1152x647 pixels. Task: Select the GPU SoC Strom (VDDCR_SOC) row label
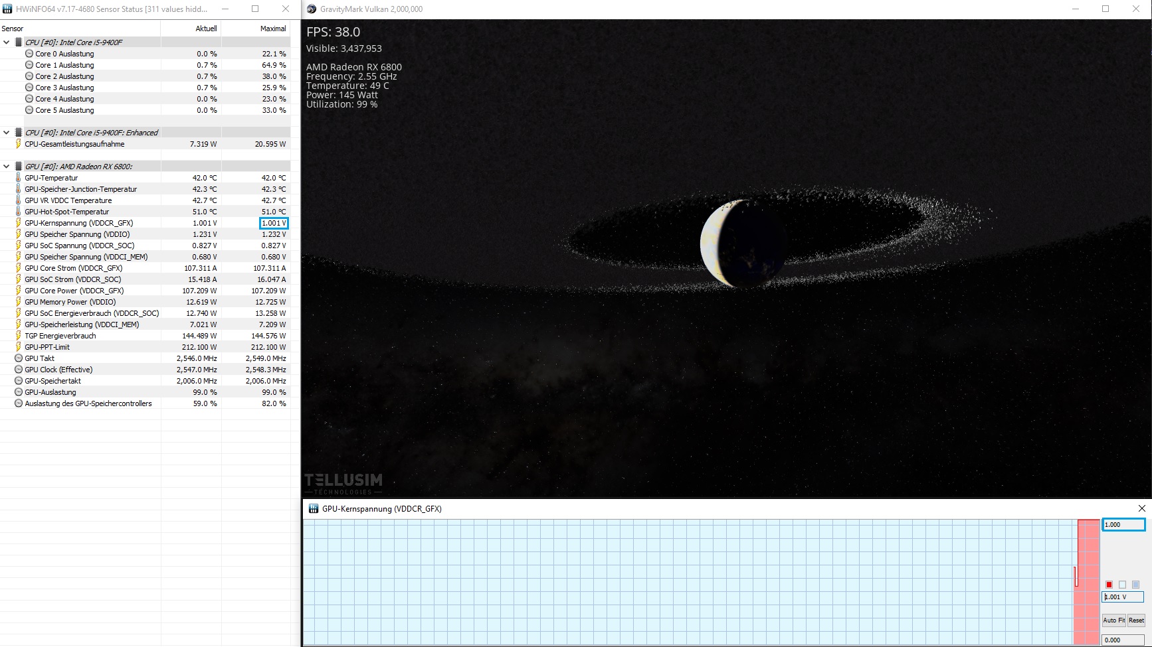pyautogui.click(x=73, y=279)
